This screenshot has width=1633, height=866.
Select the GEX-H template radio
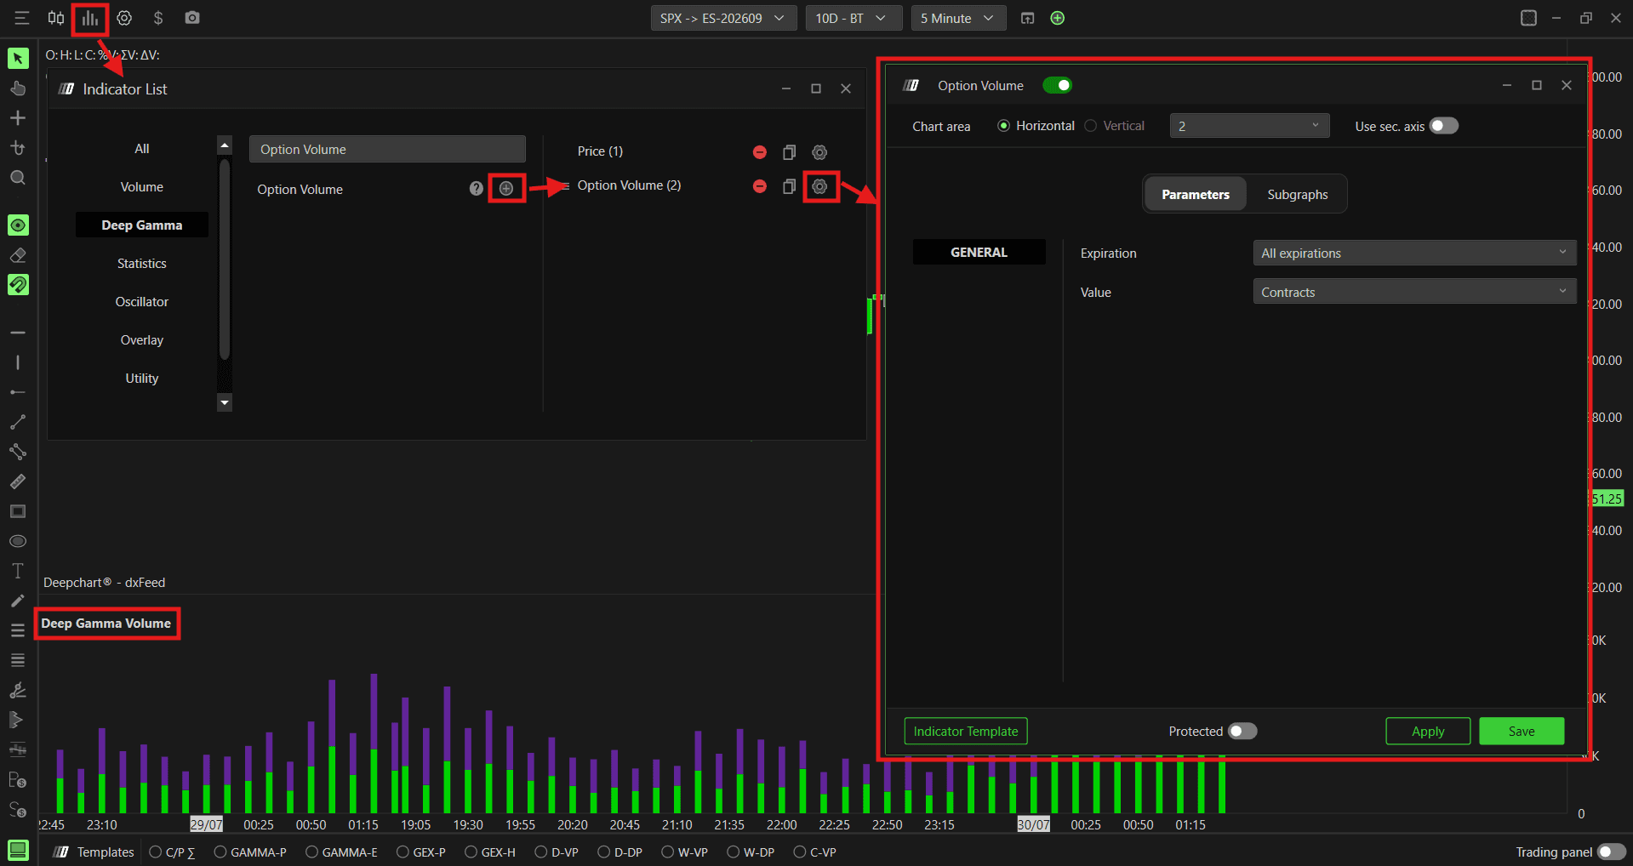point(471,852)
